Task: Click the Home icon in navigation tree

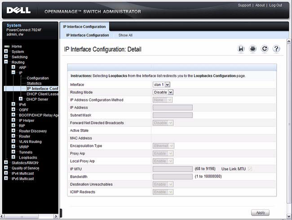Action: pyautogui.click(x=7, y=47)
